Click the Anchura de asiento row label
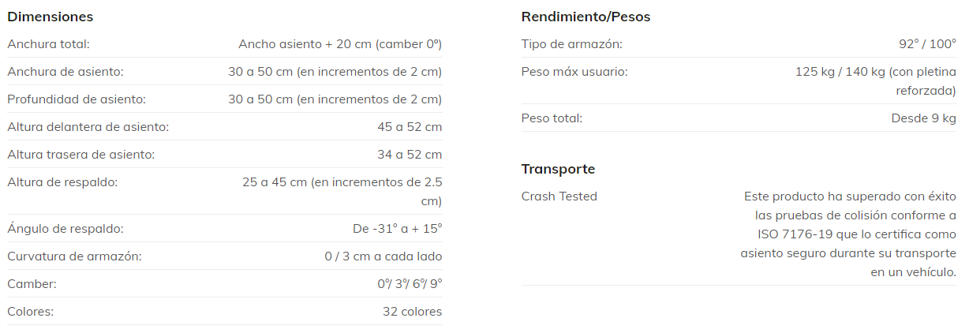The height and width of the screenshot is (333, 969). point(65,72)
